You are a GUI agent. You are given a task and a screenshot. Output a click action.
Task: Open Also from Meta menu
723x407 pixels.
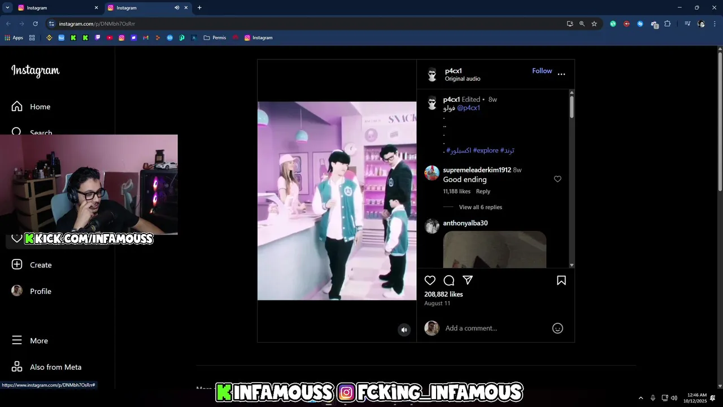coord(47,367)
